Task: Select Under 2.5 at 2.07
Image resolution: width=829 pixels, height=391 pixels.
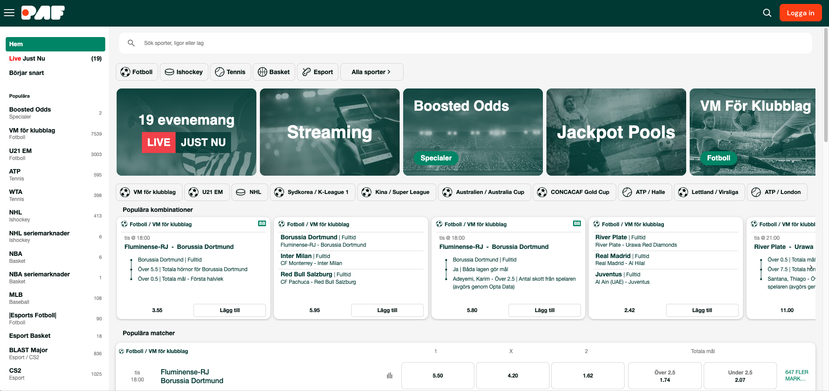Action: [740, 376]
